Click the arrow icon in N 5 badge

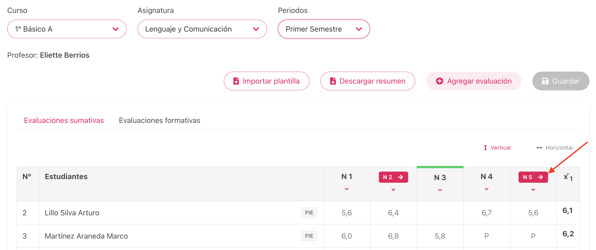pos(540,177)
